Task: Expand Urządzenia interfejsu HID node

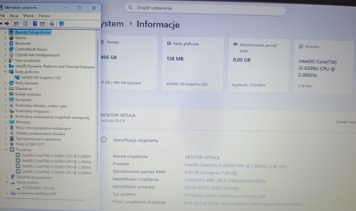Action: pos(7,193)
